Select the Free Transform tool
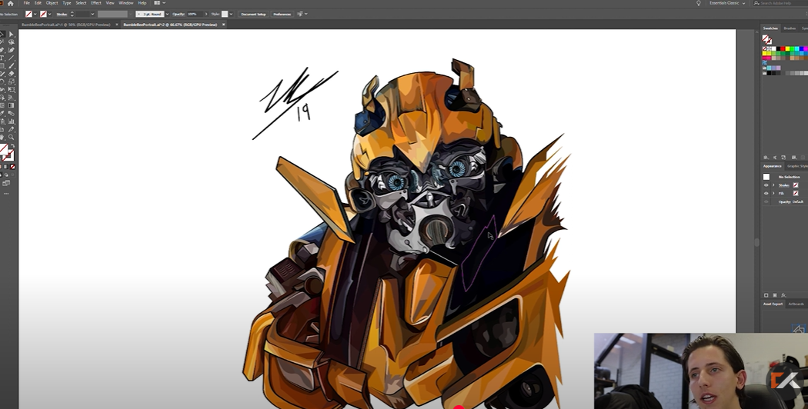Viewport: 808px width, 409px height. point(12,89)
